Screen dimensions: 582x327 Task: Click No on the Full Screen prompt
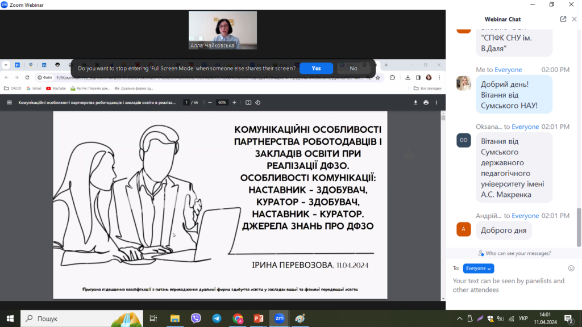354,68
